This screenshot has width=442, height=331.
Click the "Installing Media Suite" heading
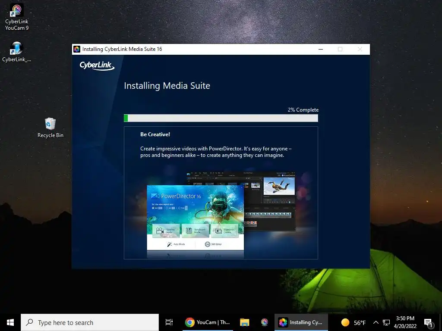(167, 86)
